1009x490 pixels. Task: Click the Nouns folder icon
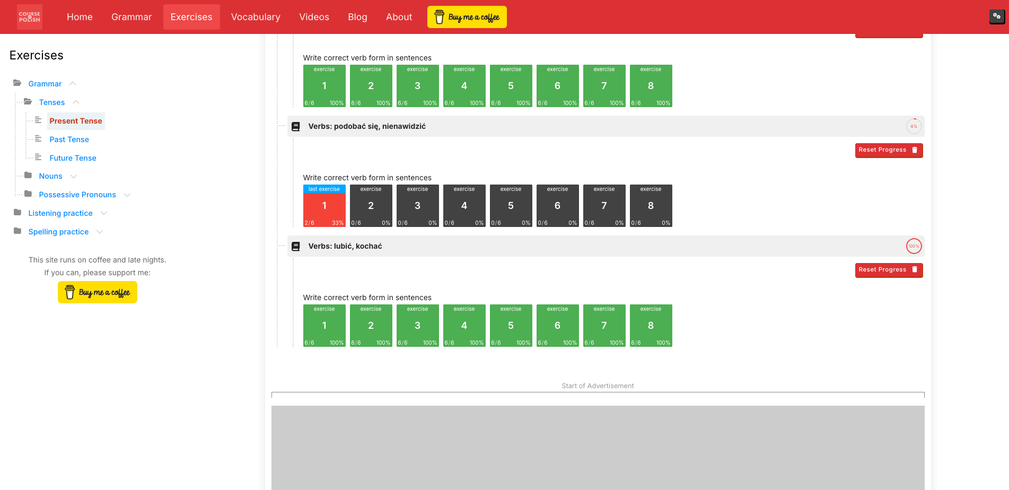tap(28, 176)
